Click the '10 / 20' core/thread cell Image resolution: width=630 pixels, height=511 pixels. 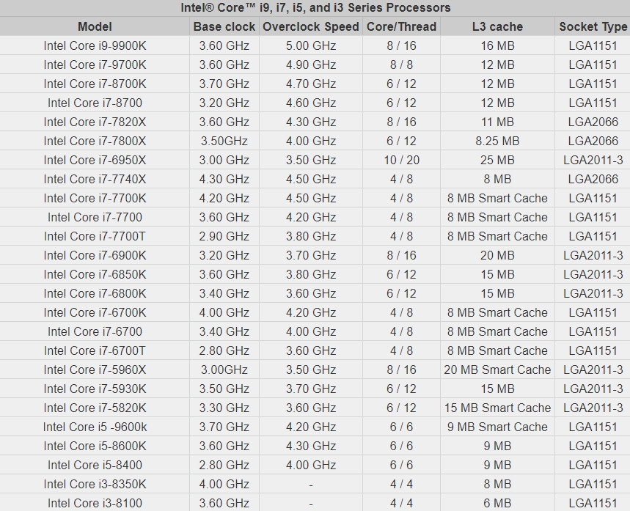click(401, 161)
